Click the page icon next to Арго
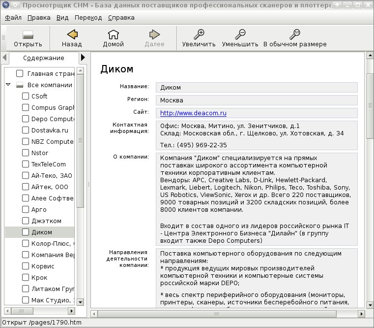 coord(26,209)
